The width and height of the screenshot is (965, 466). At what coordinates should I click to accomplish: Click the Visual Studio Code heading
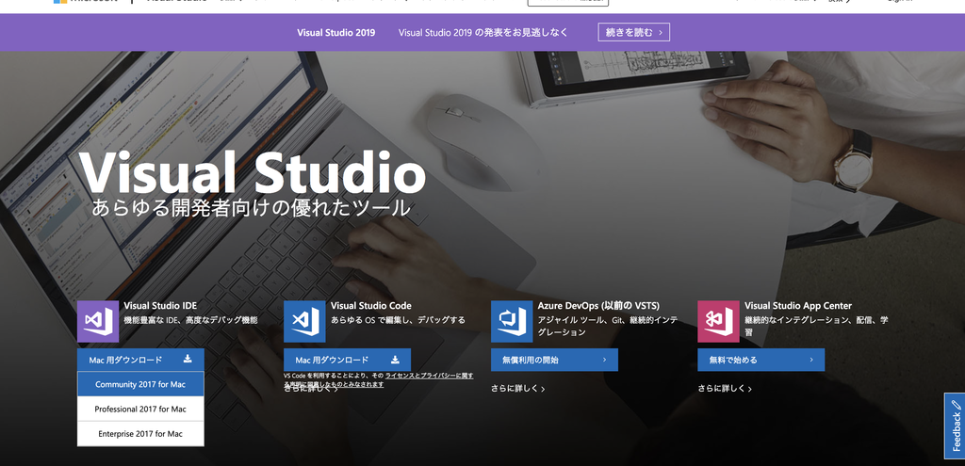(x=371, y=306)
